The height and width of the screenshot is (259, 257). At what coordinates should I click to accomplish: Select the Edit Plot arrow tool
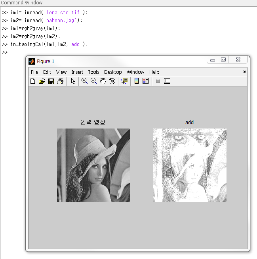(73, 81)
